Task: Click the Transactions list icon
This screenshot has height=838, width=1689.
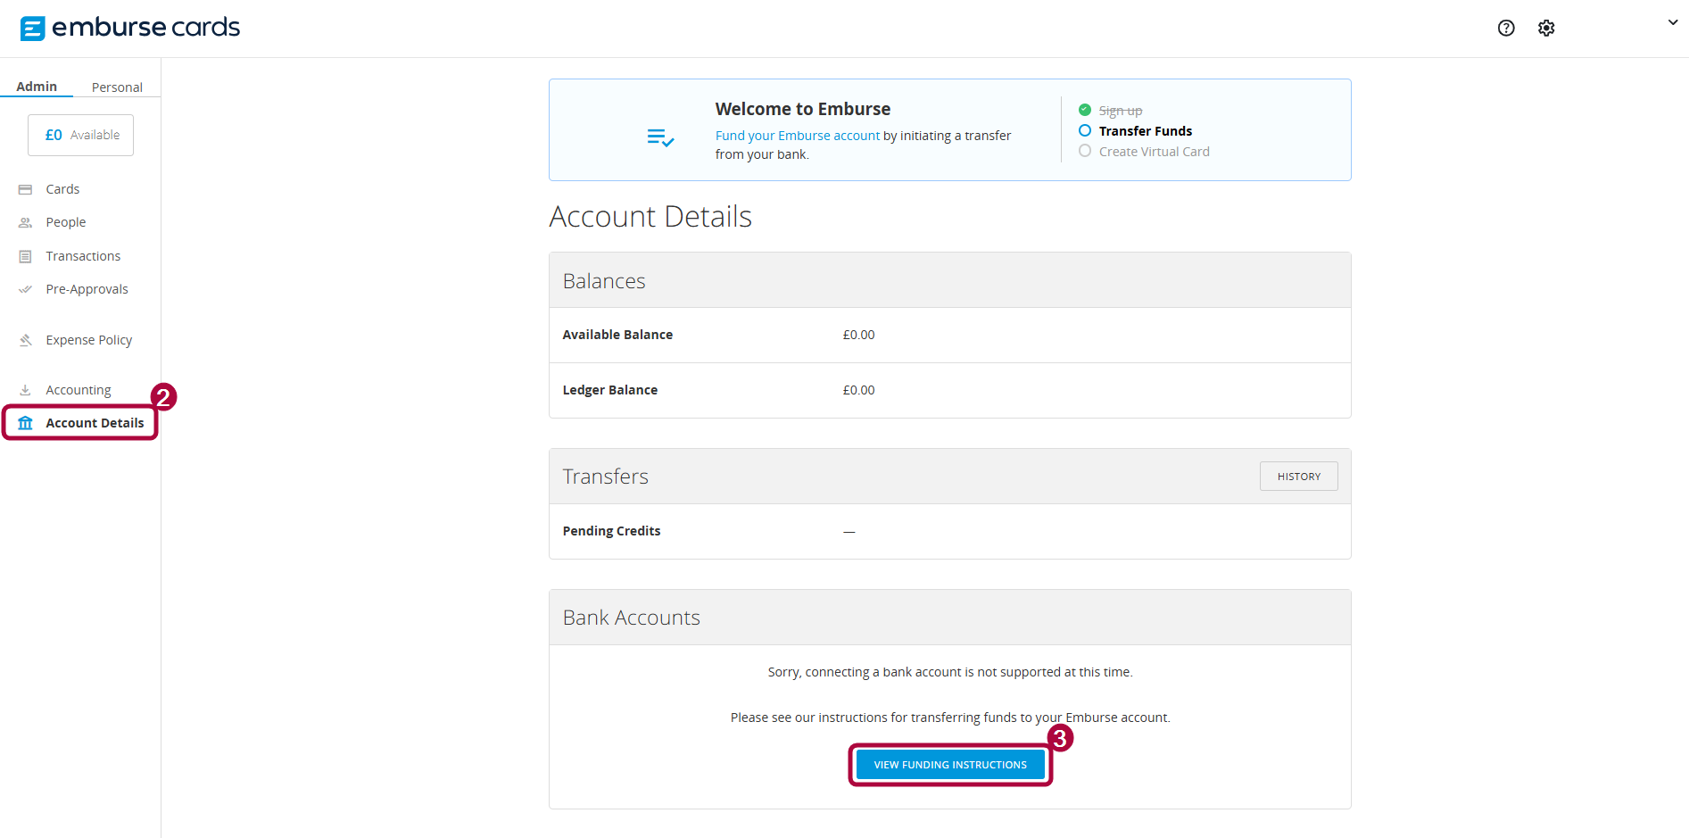Action: click(x=25, y=256)
